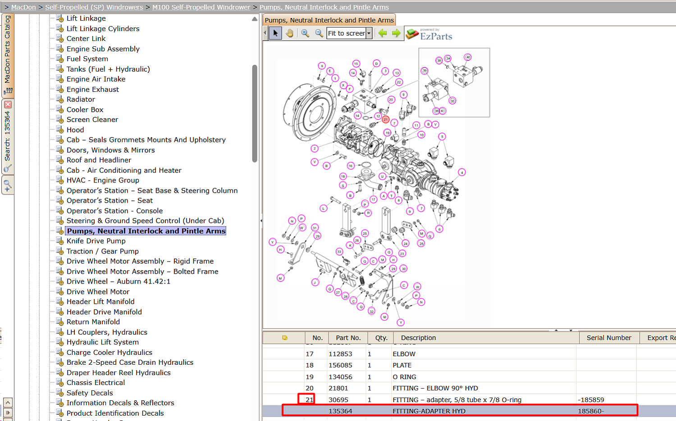Activate the hand pan tool
The image size is (676, 421).
289,33
